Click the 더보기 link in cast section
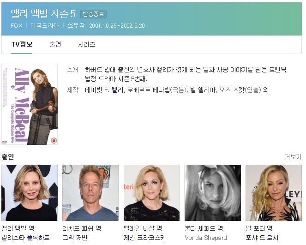The width and height of the screenshot is (306, 245). (293, 157)
